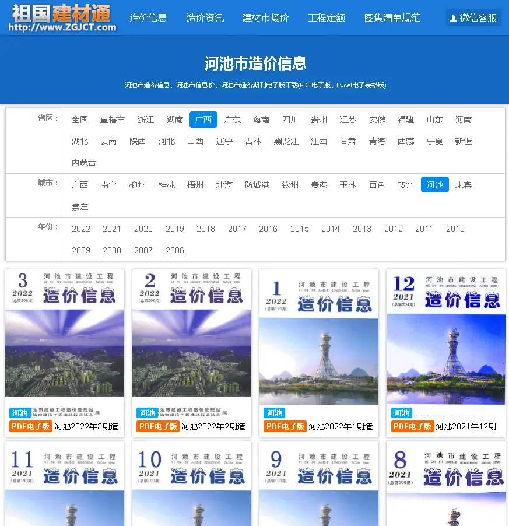Select 桂林 city filter

[167, 185]
